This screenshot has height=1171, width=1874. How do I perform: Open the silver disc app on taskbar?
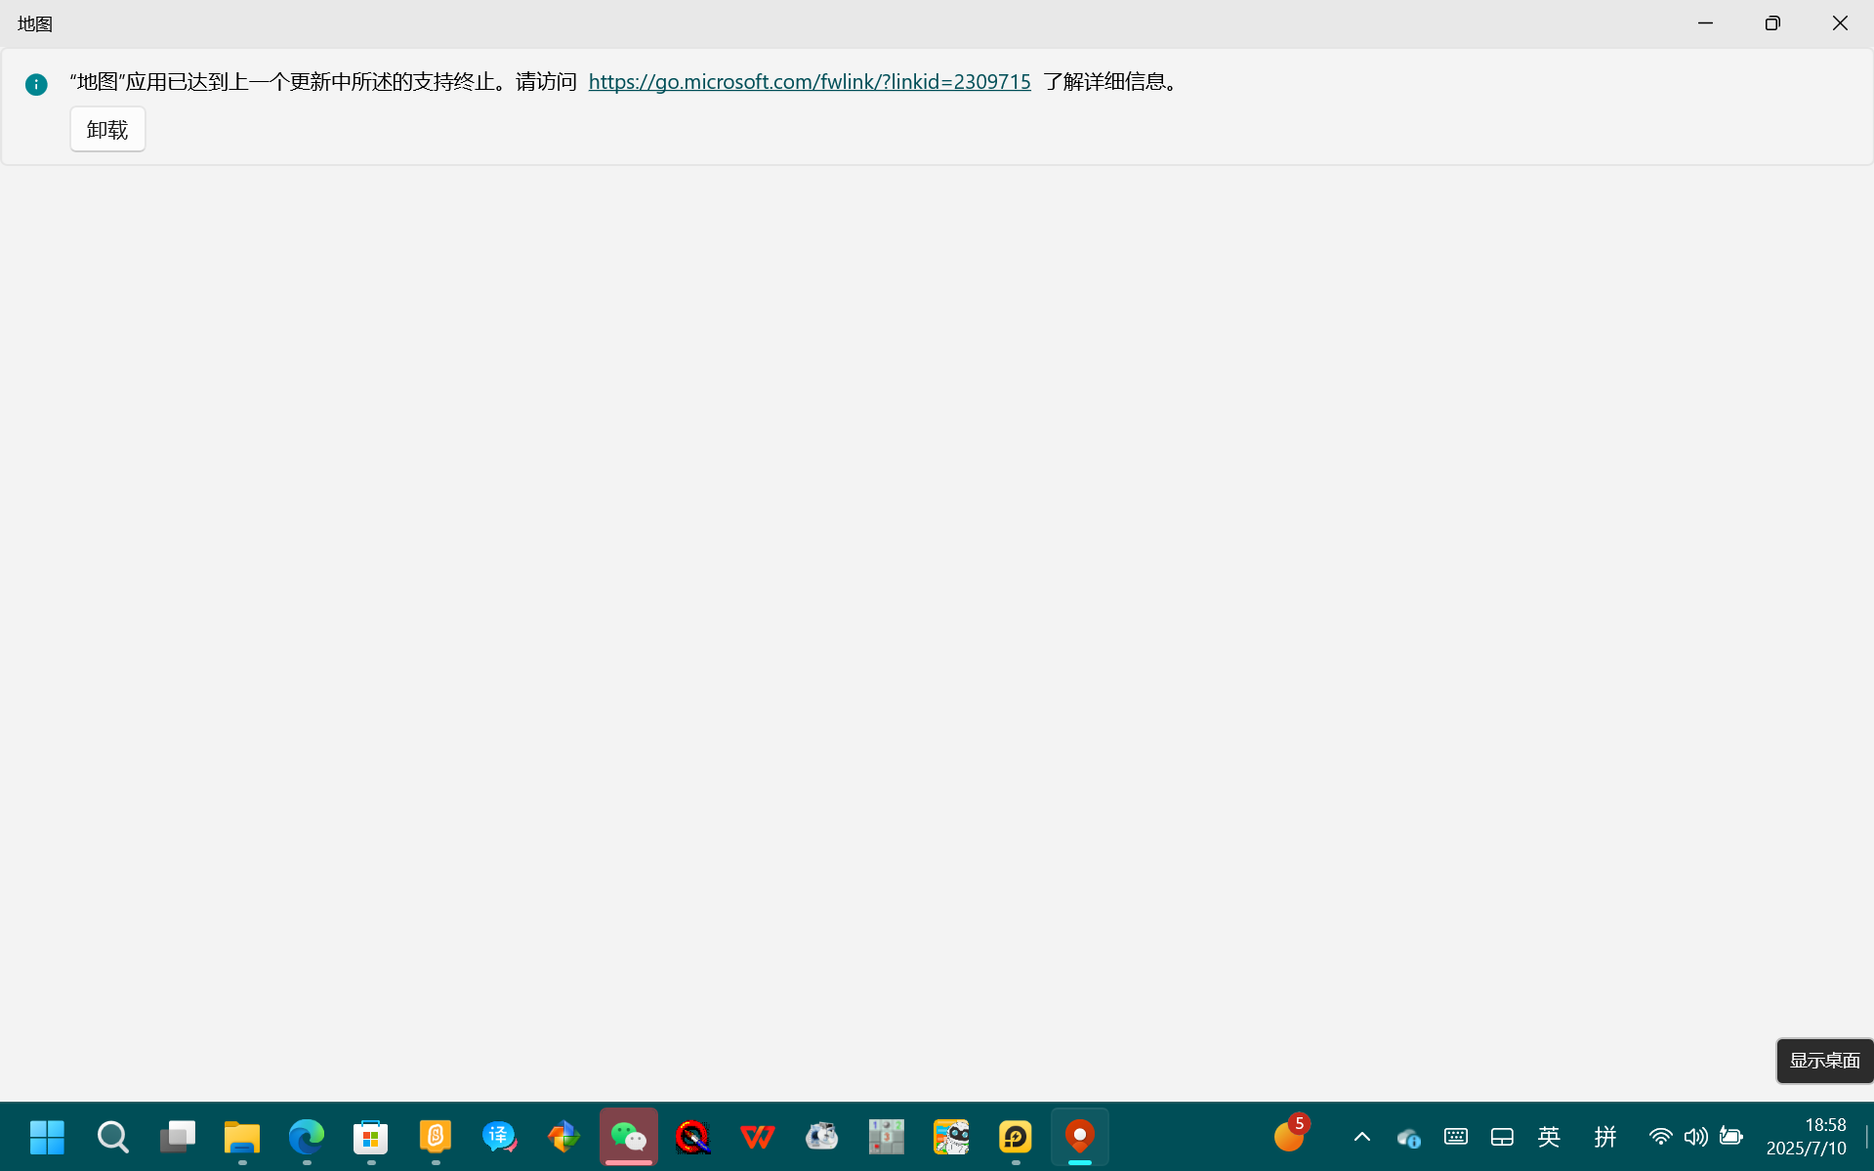tap(821, 1137)
